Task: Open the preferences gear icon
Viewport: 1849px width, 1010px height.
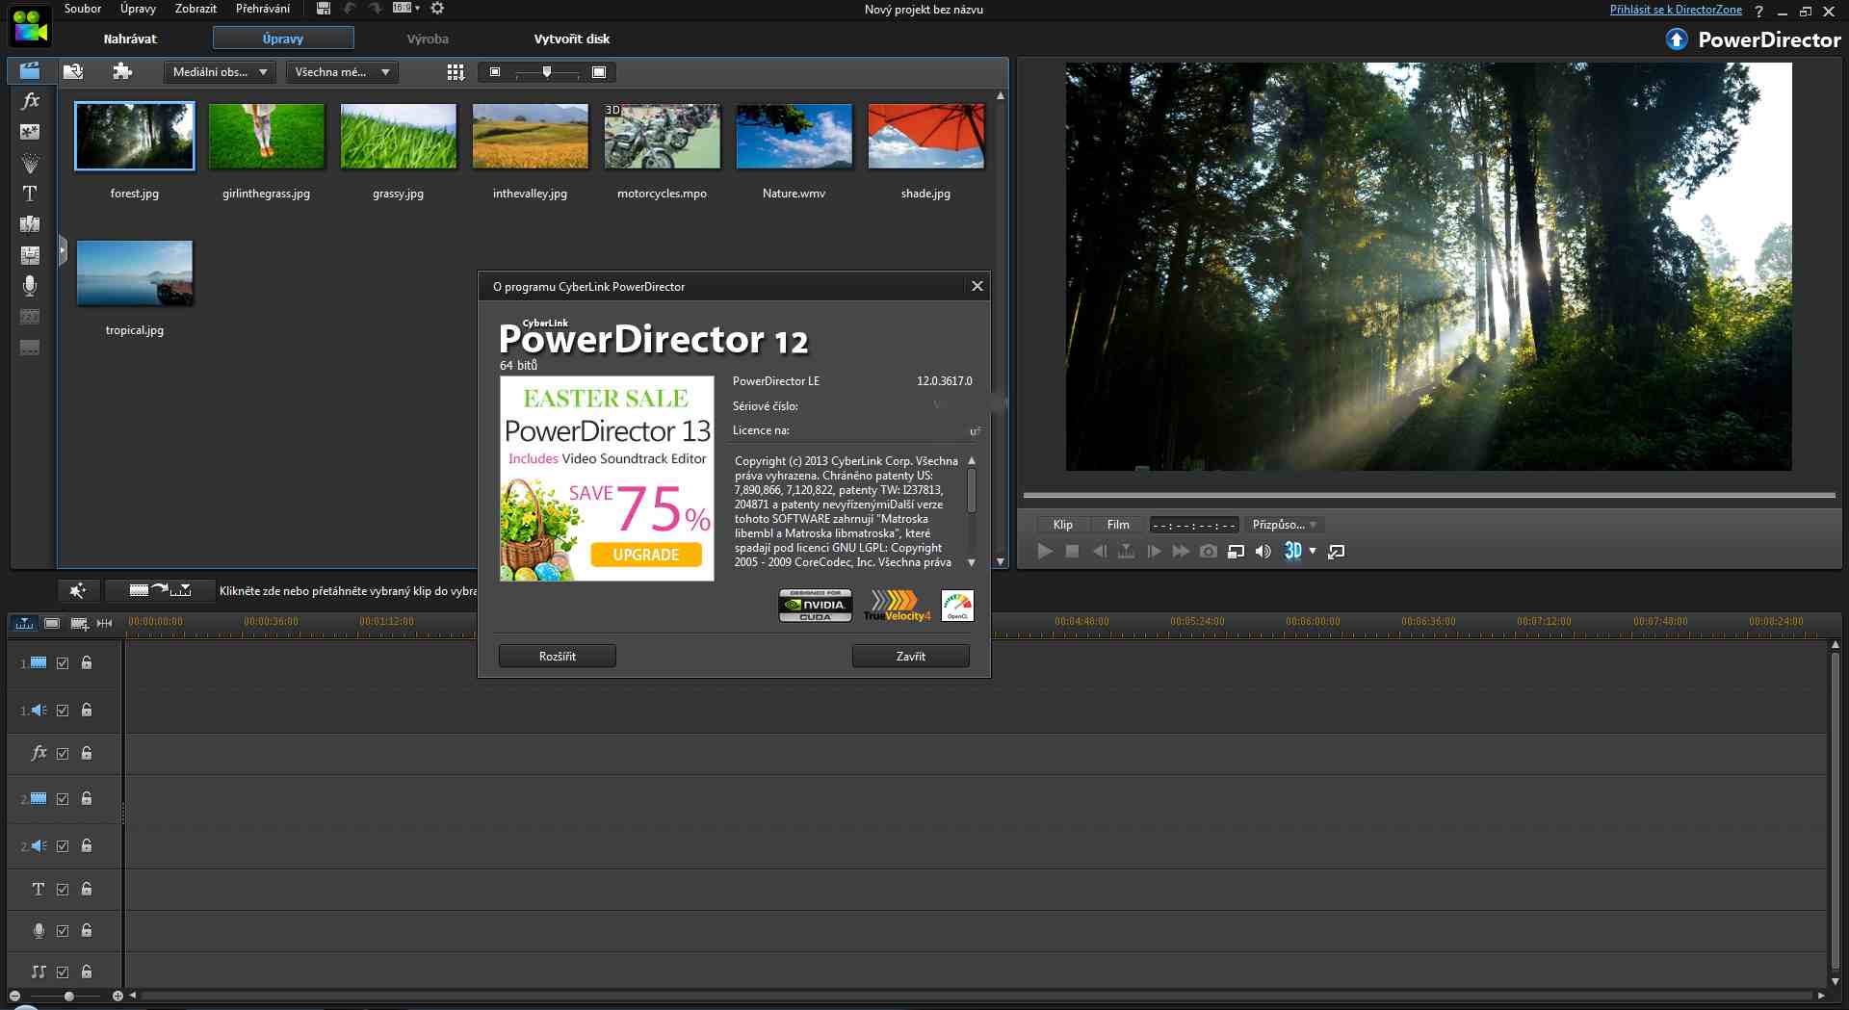Action: click(437, 9)
